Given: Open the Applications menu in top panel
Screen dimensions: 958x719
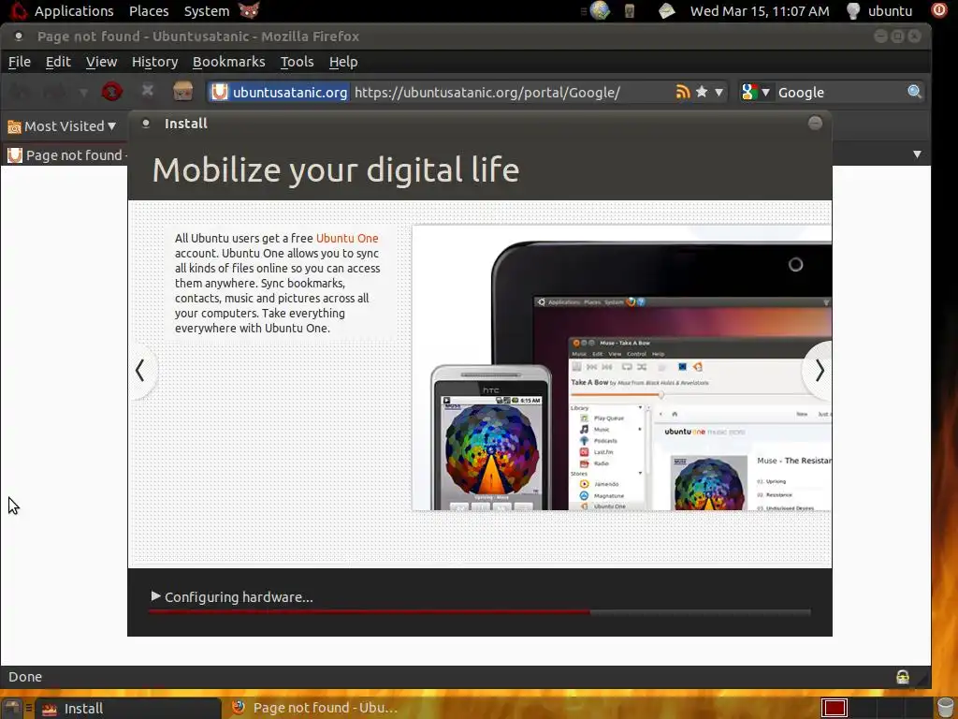Looking at the screenshot, I should point(74,11).
